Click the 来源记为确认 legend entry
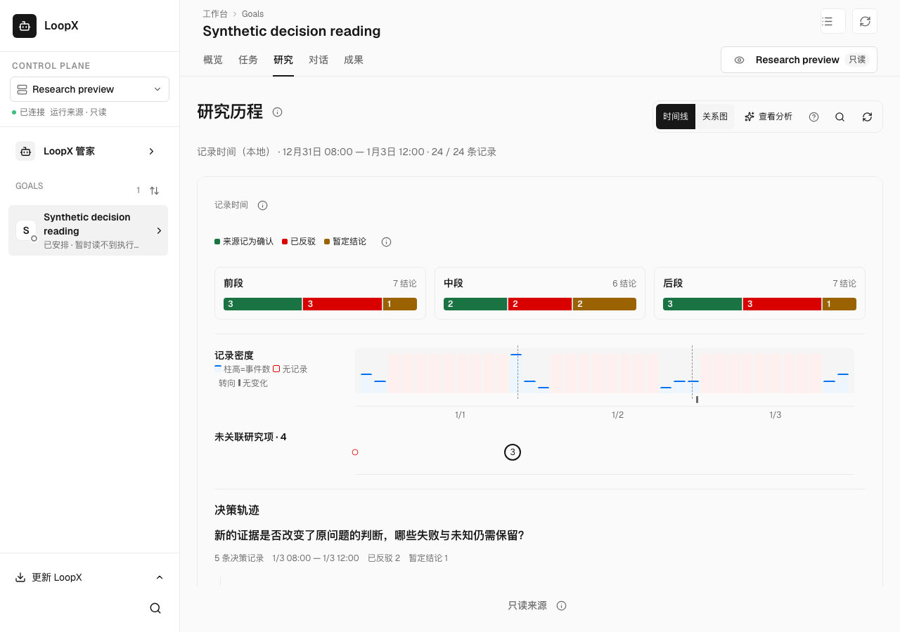 [x=244, y=242]
